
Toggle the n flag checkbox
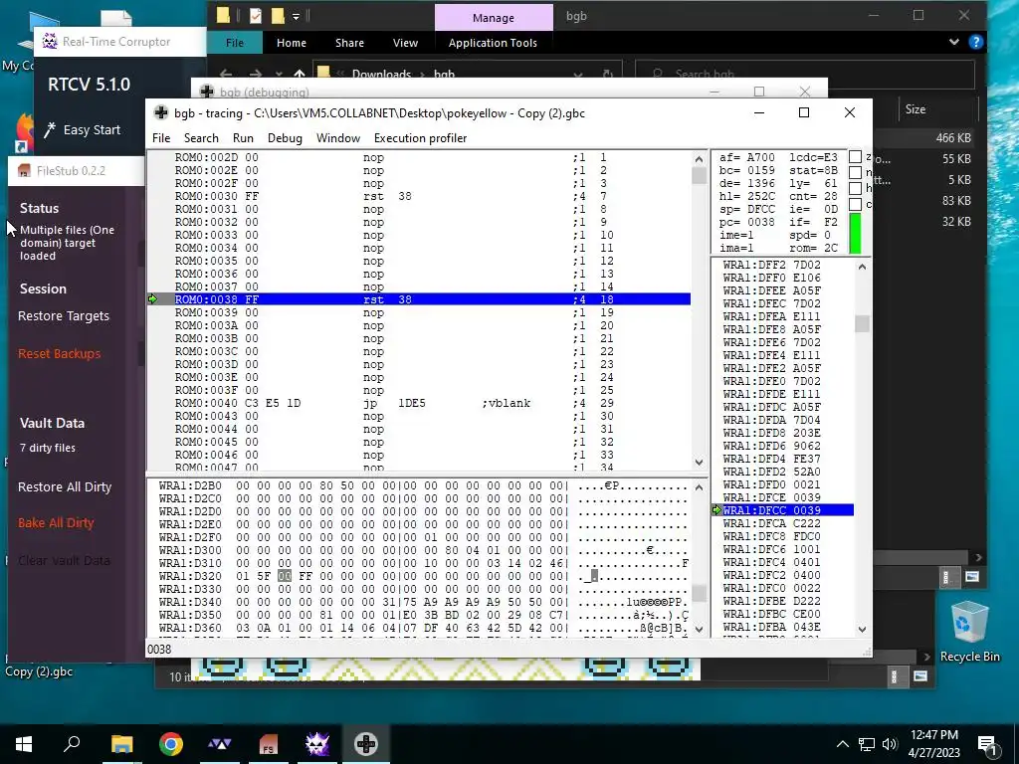point(855,172)
